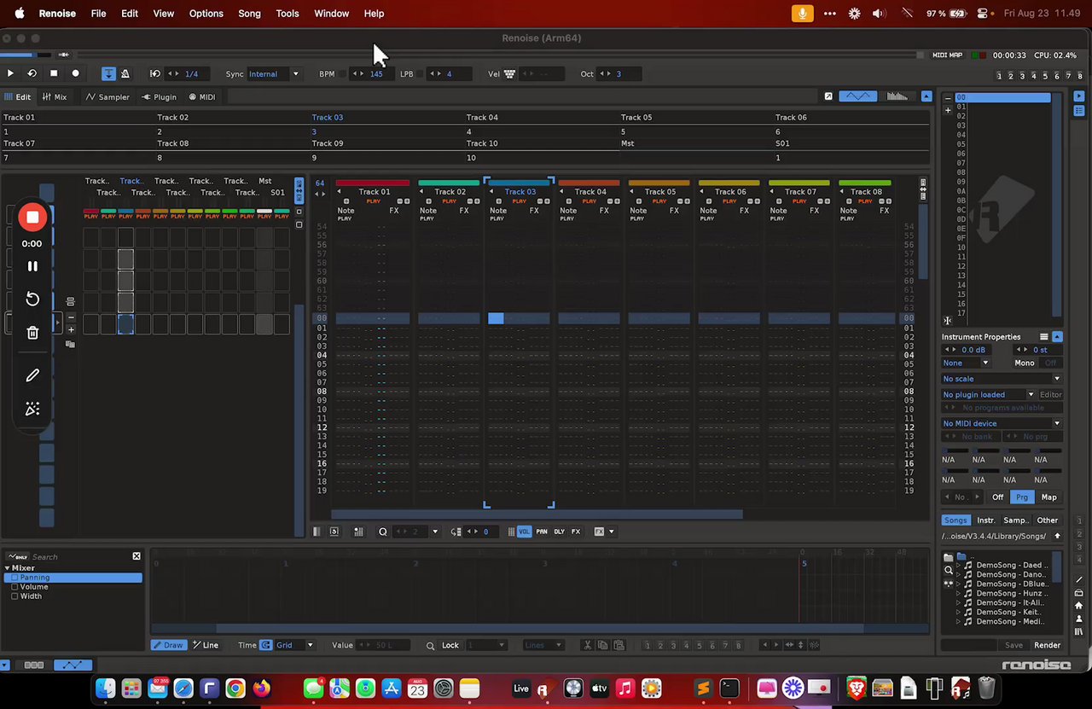Screen dimensions: 1092x709
Task: Select Width in the automation list
Action: 31,596
